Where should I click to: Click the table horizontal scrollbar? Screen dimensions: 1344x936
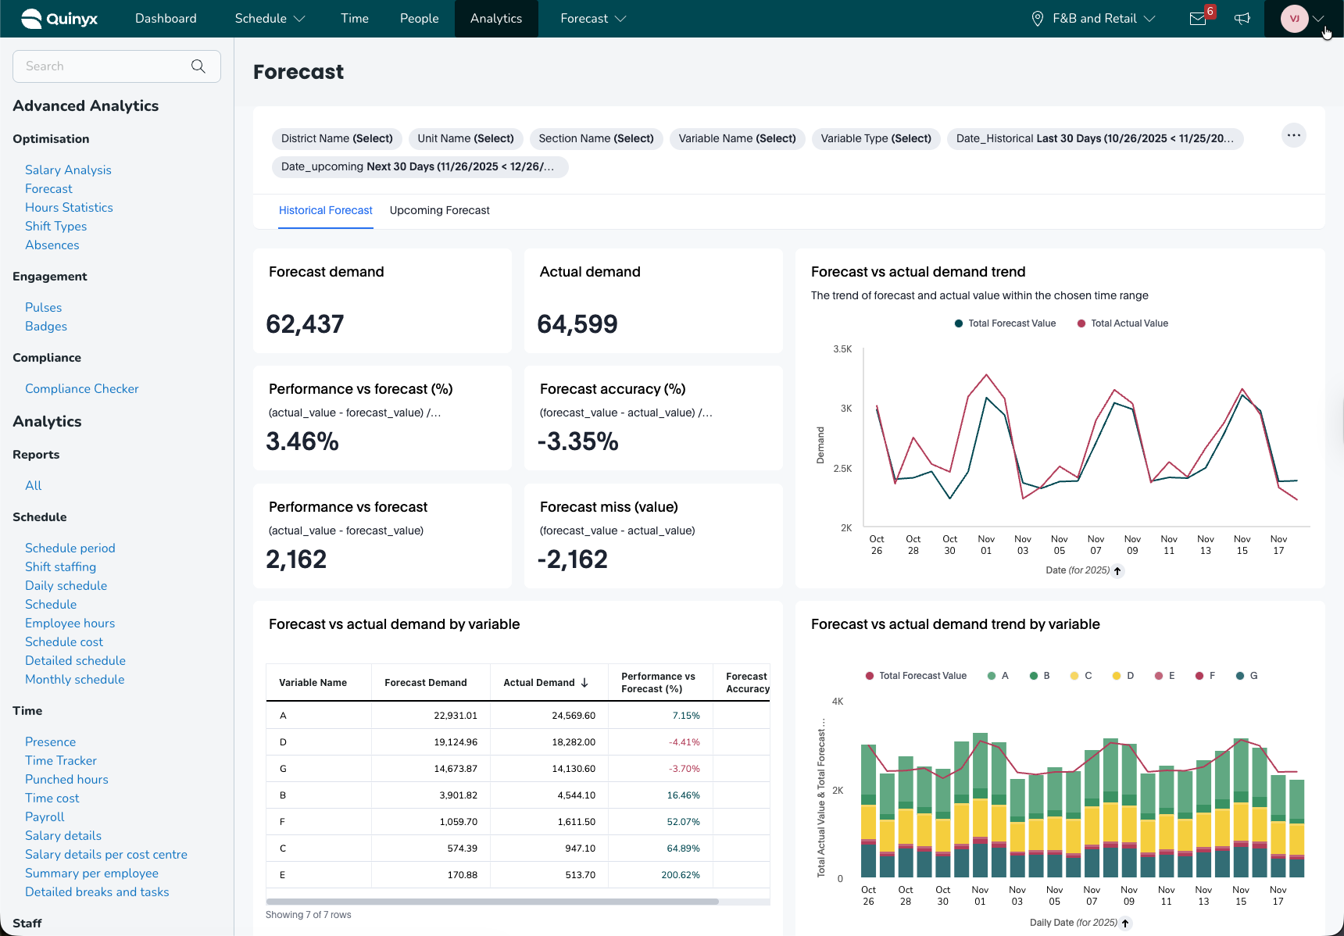[x=492, y=902]
